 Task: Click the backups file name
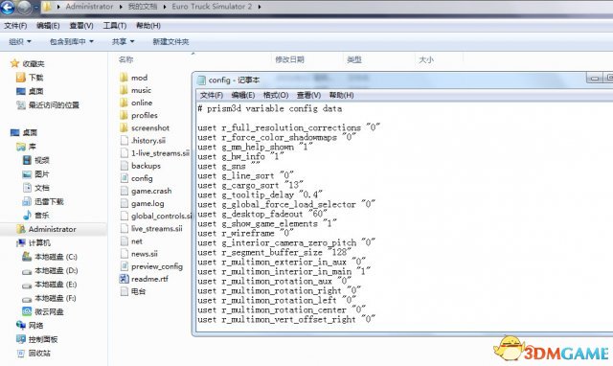(146, 166)
